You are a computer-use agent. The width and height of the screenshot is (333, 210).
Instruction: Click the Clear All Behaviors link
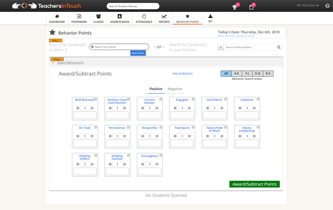pyautogui.click(x=182, y=73)
